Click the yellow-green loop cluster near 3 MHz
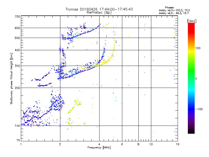This screenshot has height=157, width=209. [78, 102]
